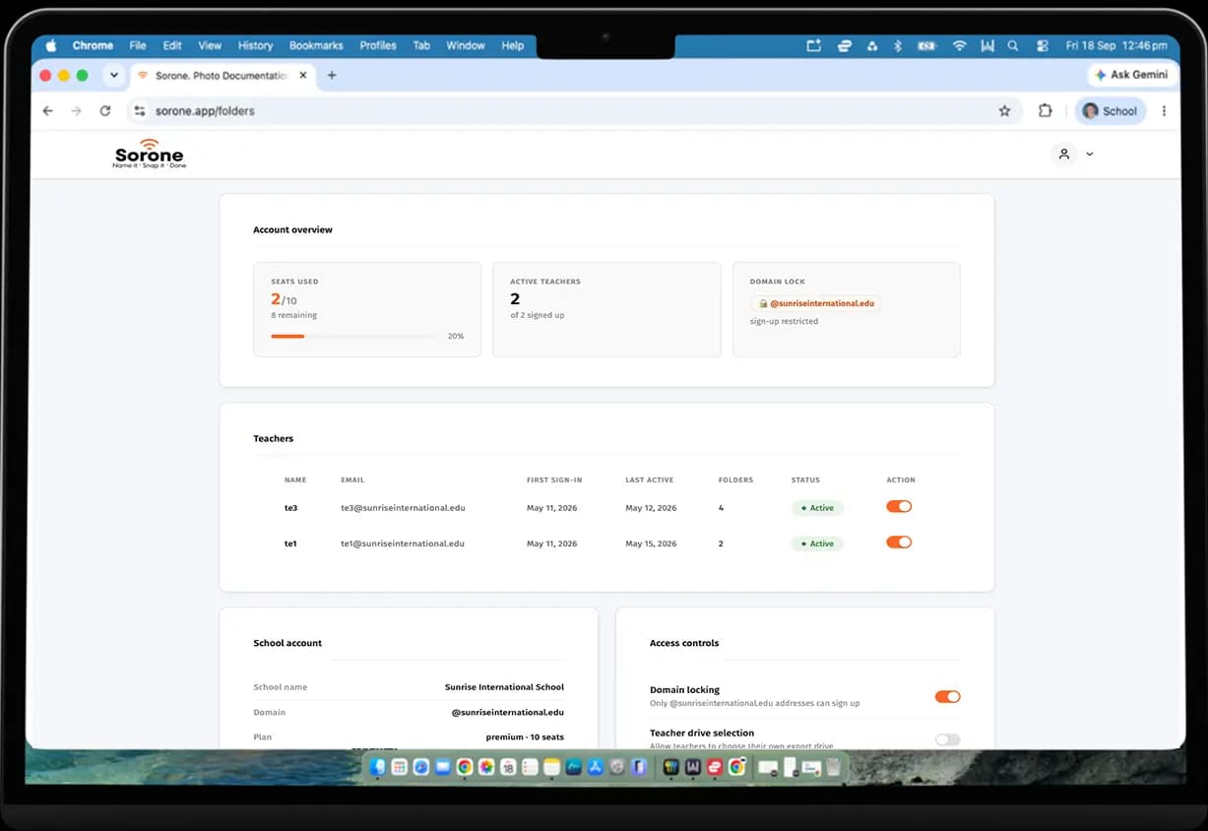The image size is (1208, 831).
Task: Click the email te1@sunriseinternational.edu
Action: 403,543
